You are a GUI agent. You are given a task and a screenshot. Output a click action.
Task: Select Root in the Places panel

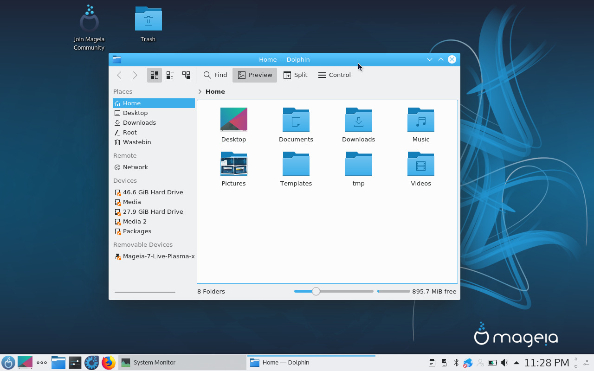click(154, 133)
